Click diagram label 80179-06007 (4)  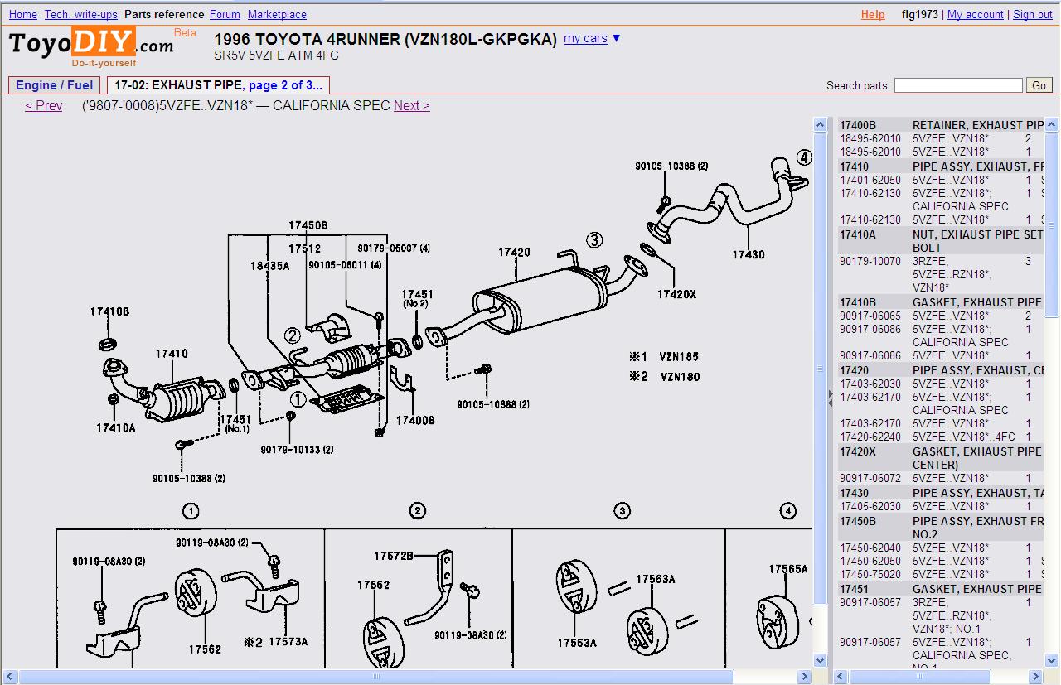click(394, 248)
